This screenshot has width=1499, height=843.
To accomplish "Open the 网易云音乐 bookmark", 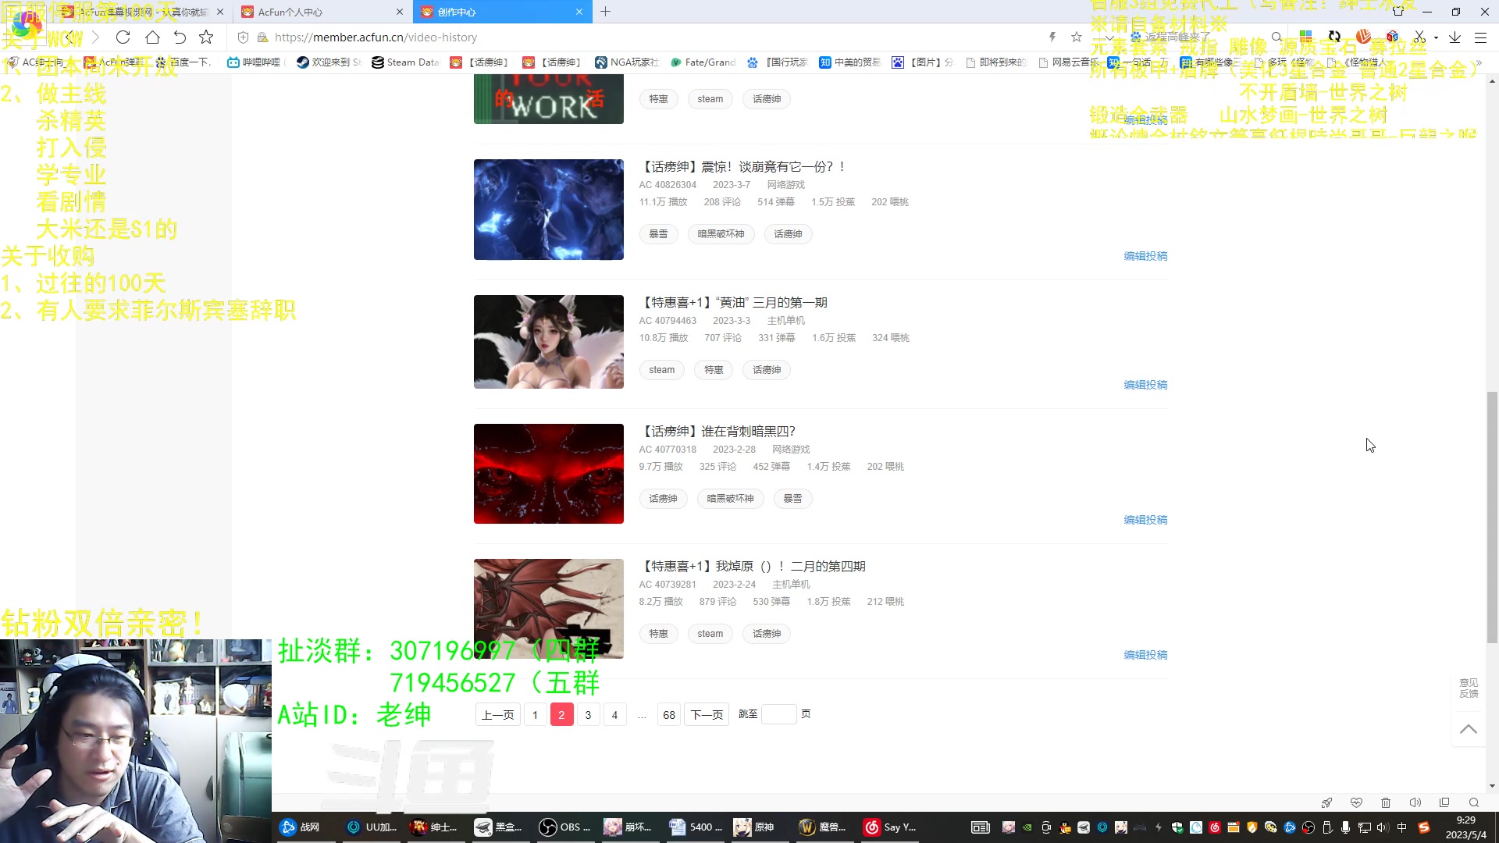I will click(x=1068, y=62).
